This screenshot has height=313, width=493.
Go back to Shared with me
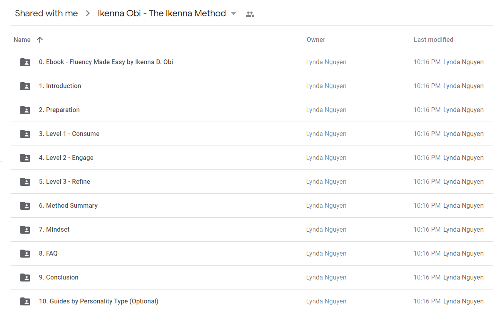click(46, 13)
